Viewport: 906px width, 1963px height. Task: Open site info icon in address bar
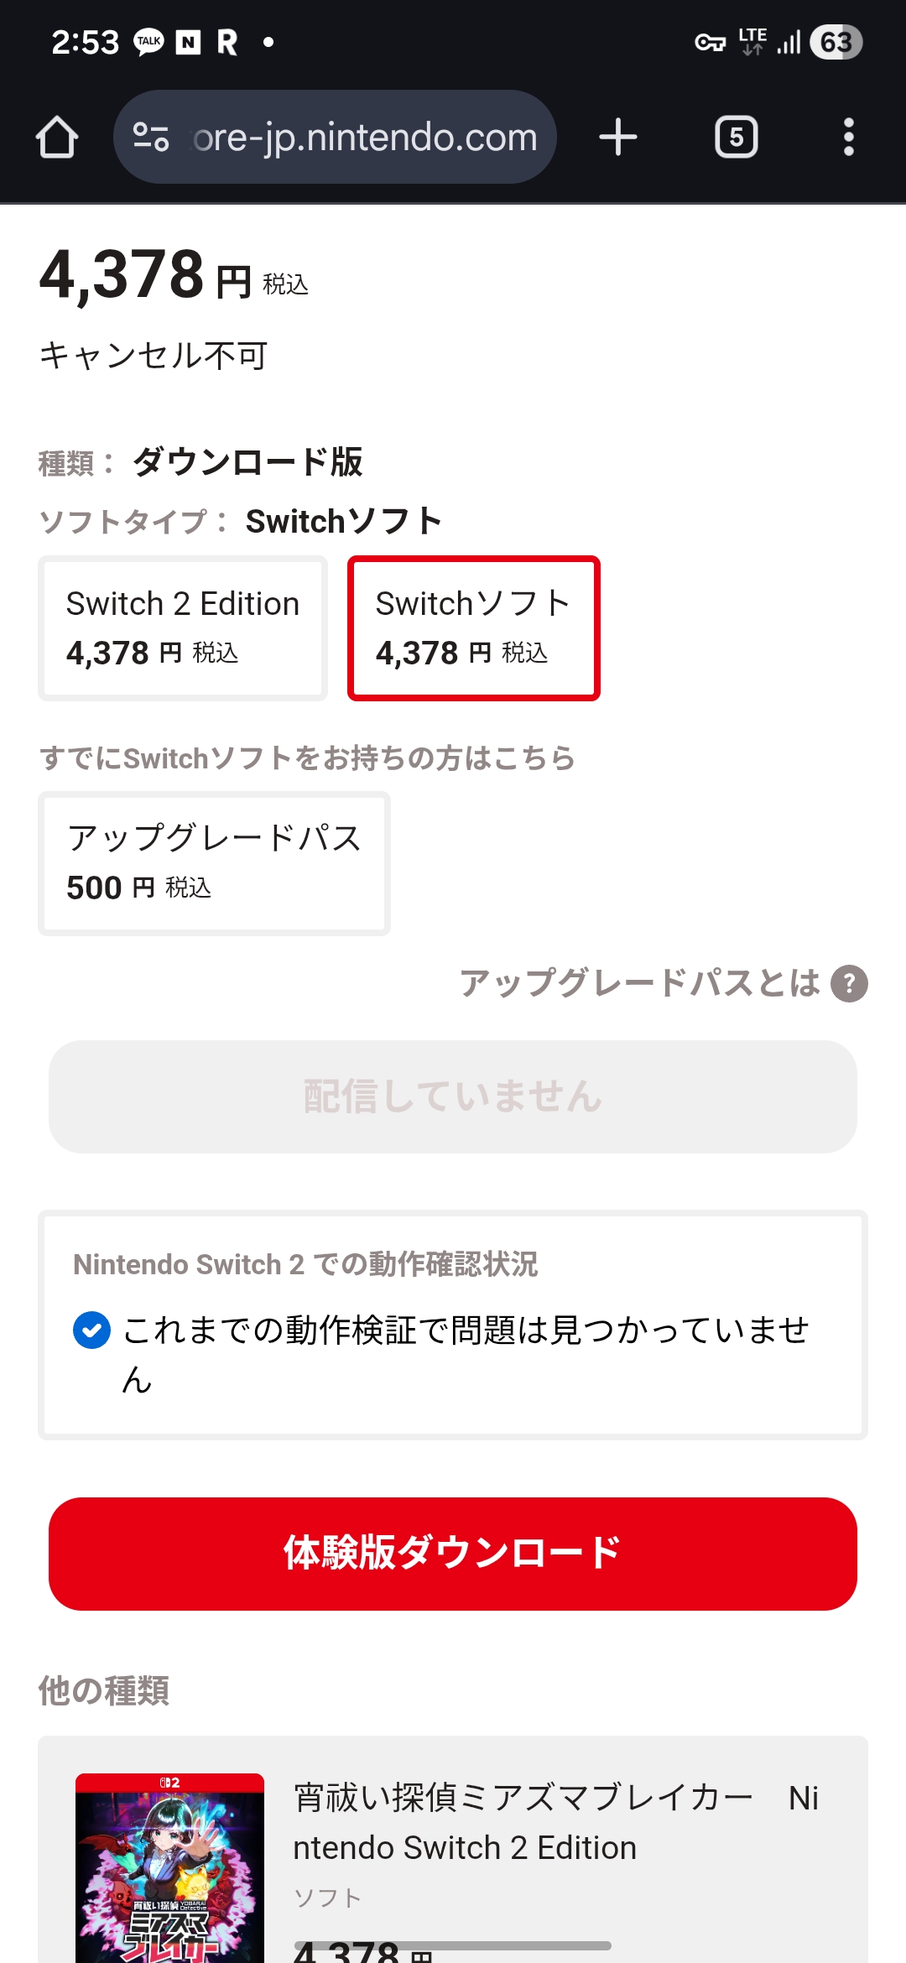[x=151, y=137]
